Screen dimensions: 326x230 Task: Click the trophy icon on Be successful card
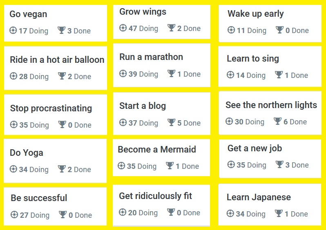pyautogui.click(x=63, y=215)
